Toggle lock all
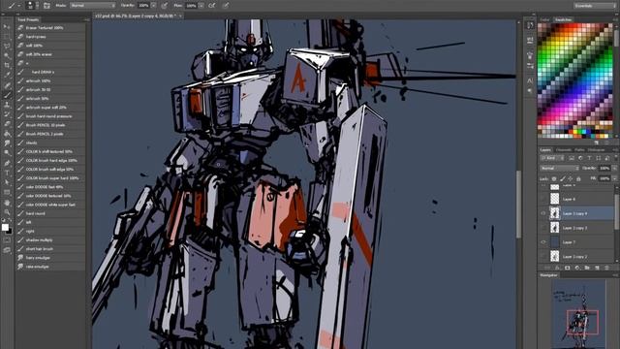620x349 pixels. click(578, 178)
